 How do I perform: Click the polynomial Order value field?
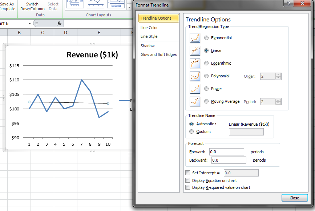click(268, 76)
